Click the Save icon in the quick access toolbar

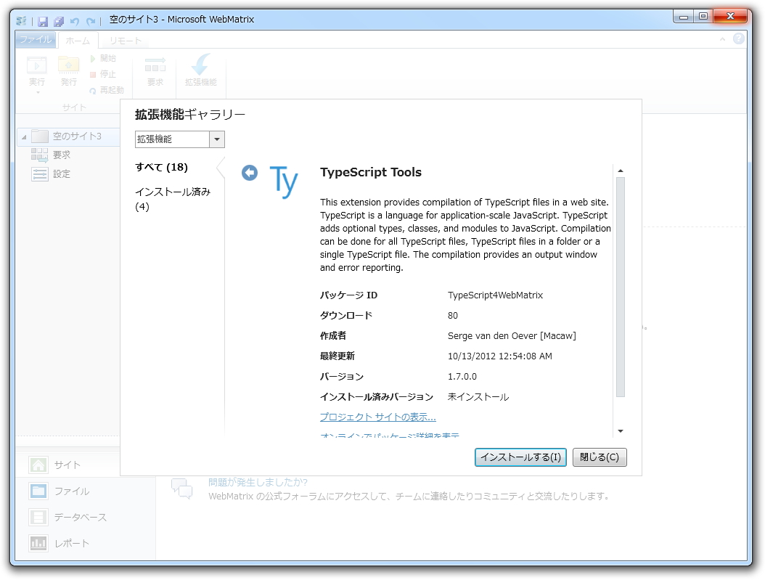click(43, 21)
